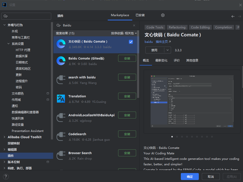The height and width of the screenshot is (182, 243).
Task: Click the Browser Search plug icon
Action: click(61, 155)
